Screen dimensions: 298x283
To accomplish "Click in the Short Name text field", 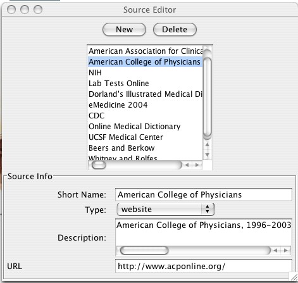I will [204, 194].
